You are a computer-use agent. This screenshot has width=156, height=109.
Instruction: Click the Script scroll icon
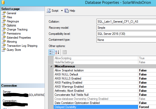click(49, 11)
